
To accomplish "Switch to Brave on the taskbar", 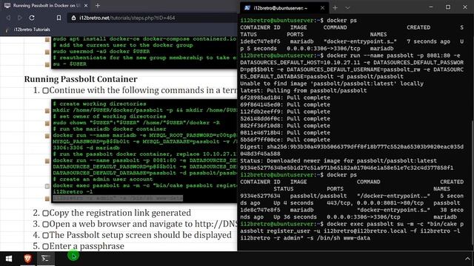I will (x=27, y=259).
